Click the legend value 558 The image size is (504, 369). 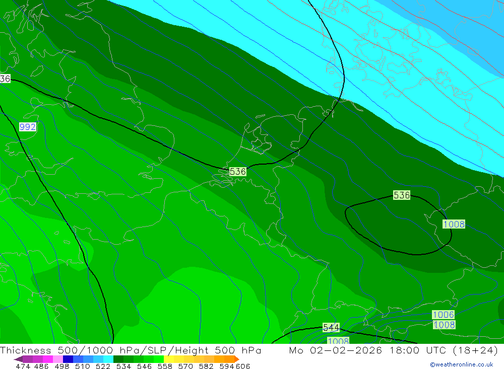165,366
